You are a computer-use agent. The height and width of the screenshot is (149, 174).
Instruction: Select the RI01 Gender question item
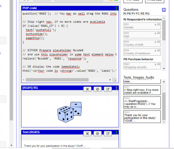coord(142,26)
